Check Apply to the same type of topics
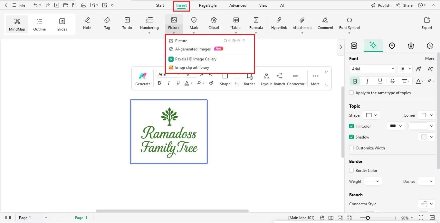The height and width of the screenshot is (223, 440). tap(351, 93)
